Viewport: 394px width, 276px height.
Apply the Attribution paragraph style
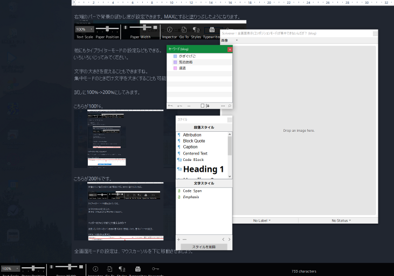coord(202,134)
